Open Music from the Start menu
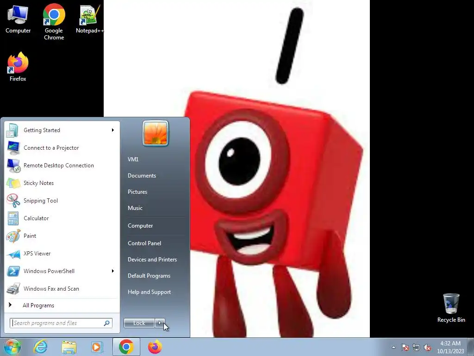 click(135, 208)
